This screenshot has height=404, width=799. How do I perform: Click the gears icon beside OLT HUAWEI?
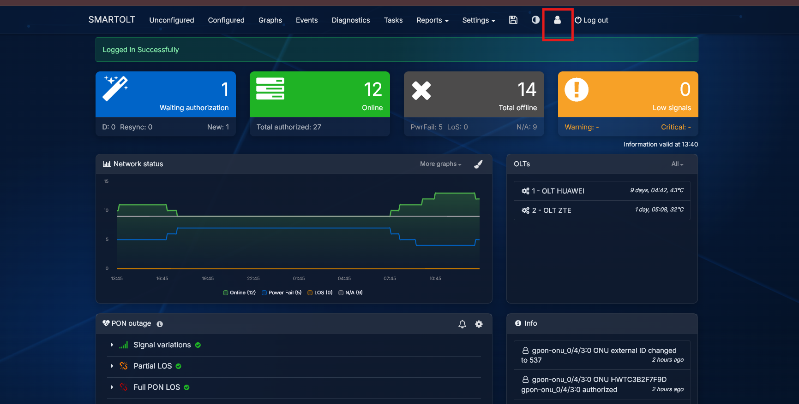click(x=525, y=191)
